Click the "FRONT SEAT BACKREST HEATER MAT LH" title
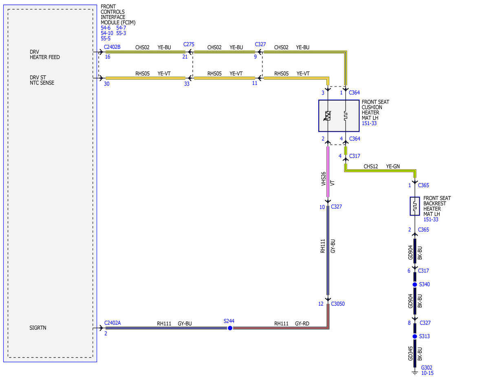The width and height of the screenshot is (489, 377). (437, 206)
